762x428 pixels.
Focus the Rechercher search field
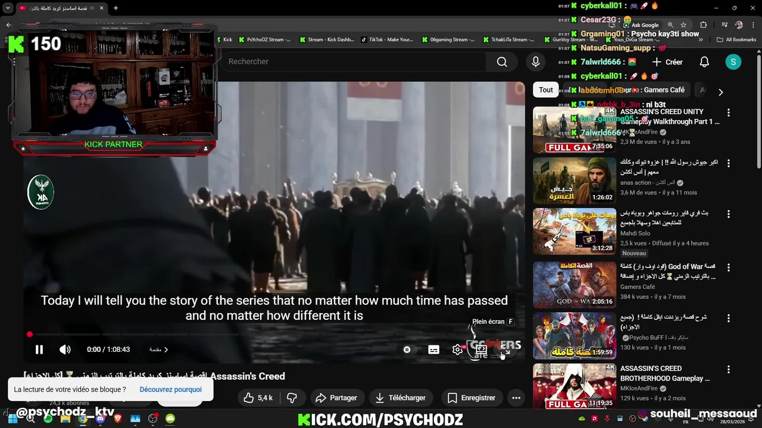353,62
